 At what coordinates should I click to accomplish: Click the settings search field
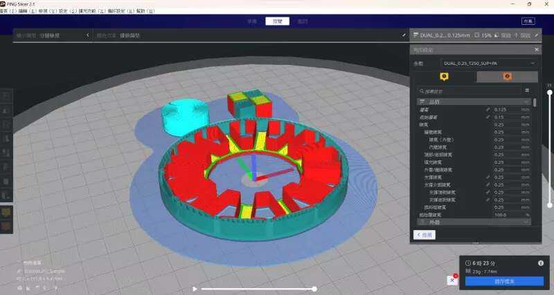(469, 91)
